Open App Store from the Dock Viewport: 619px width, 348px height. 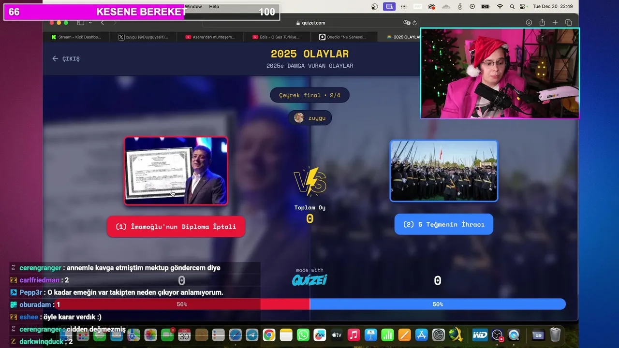tap(421, 335)
